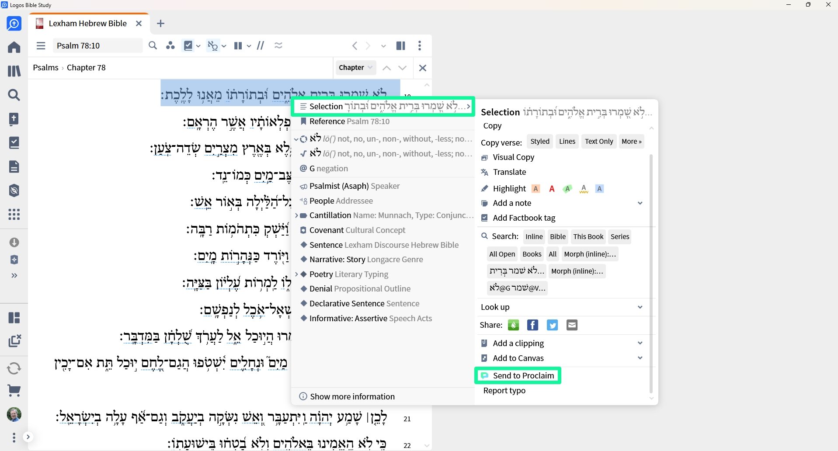Click the Report typo link
Viewport: 838px width, 451px height.
(504, 390)
